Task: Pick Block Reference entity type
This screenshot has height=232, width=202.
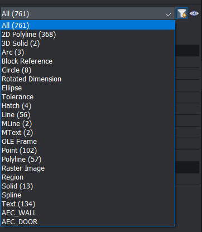Action: (x=88, y=61)
